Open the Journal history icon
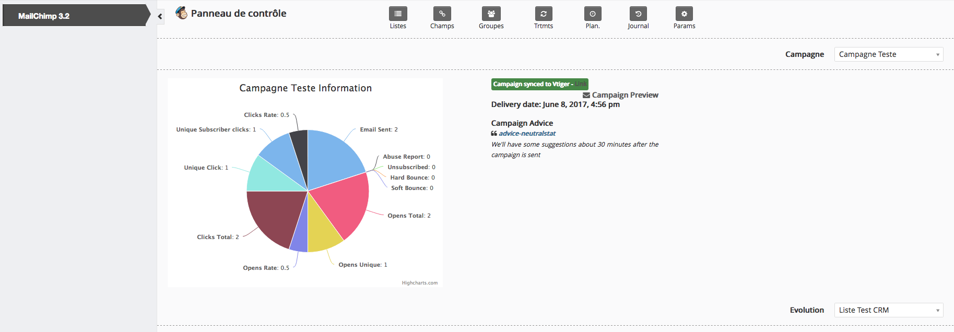This screenshot has height=332, width=954. pyautogui.click(x=638, y=14)
